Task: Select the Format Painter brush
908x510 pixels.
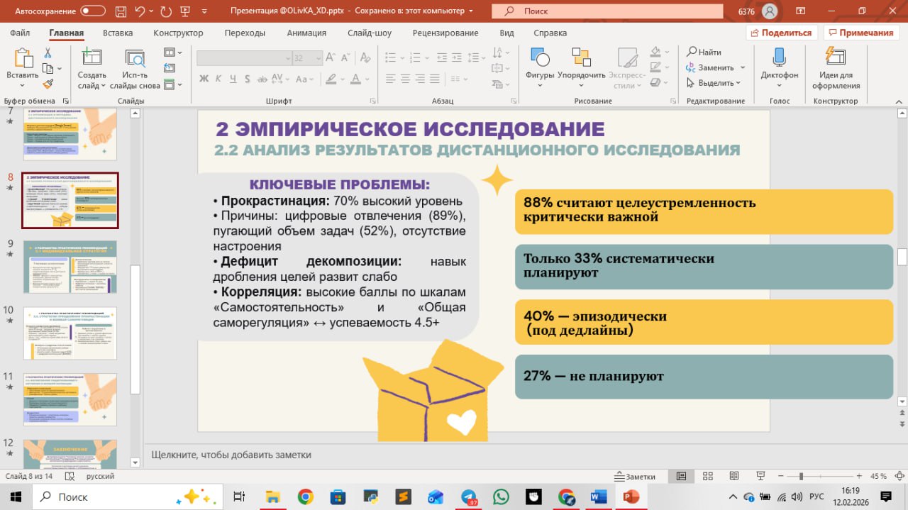Action: (x=48, y=84)
